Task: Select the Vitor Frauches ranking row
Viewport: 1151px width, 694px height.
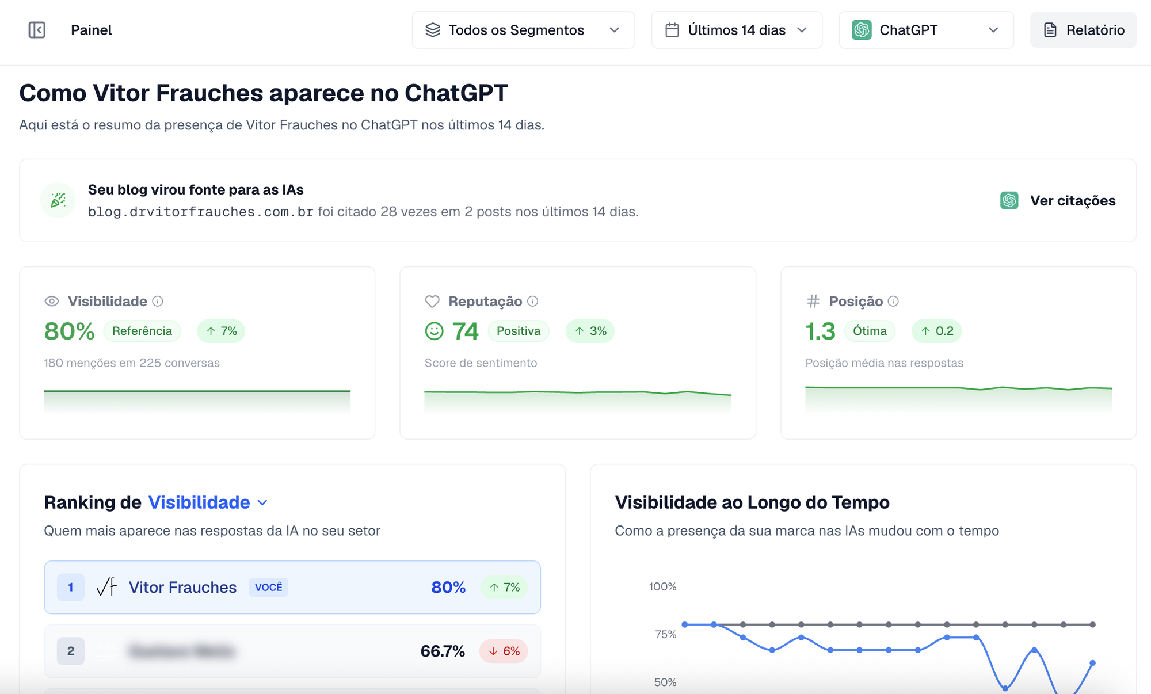Action: 292,587
